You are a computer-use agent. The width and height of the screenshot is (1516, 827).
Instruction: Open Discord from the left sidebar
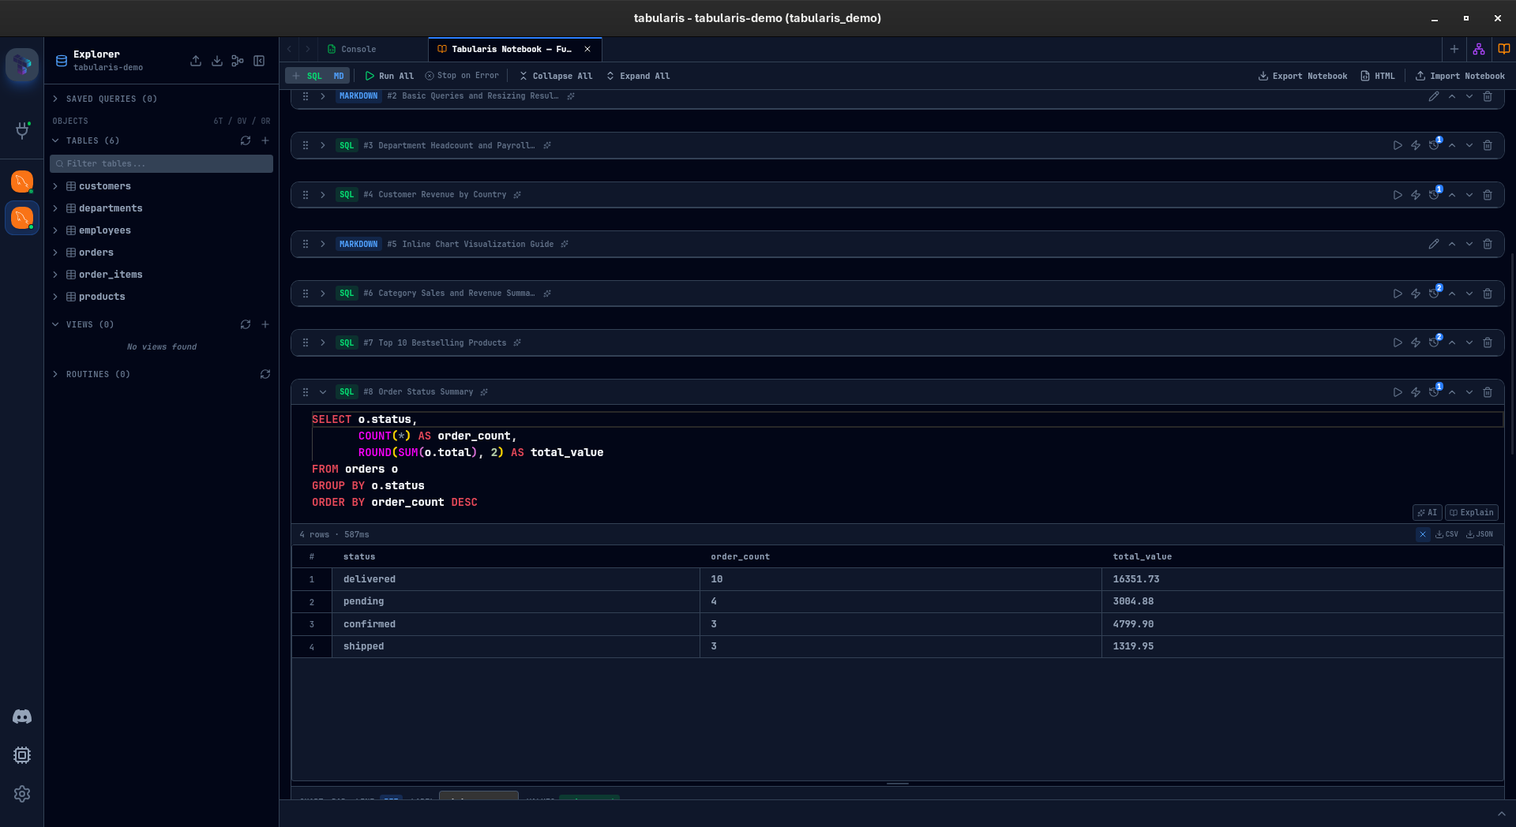(x=22, y=717)
